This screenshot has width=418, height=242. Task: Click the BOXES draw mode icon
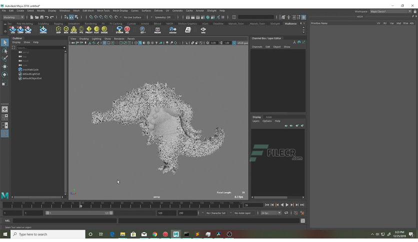(x=74, y=30)
